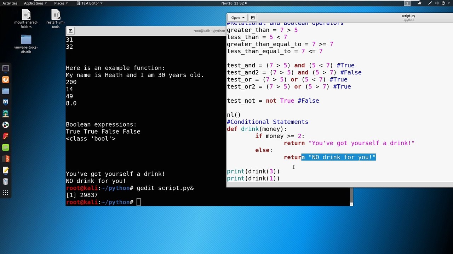Viewport: 453px width, 254px height.
Task: Click the terminal command prompt cursor
Action: coord(139,202)
